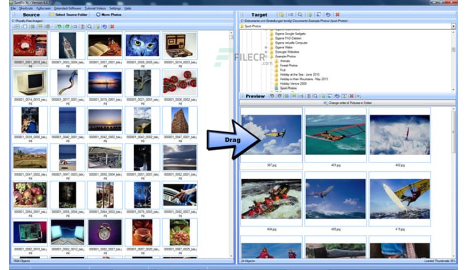Image resolution: width=467 pixels, height=270 pixels.
Task: Open the Sport-Photos folder dropdown arrow
Action: [x=453, y=26]
